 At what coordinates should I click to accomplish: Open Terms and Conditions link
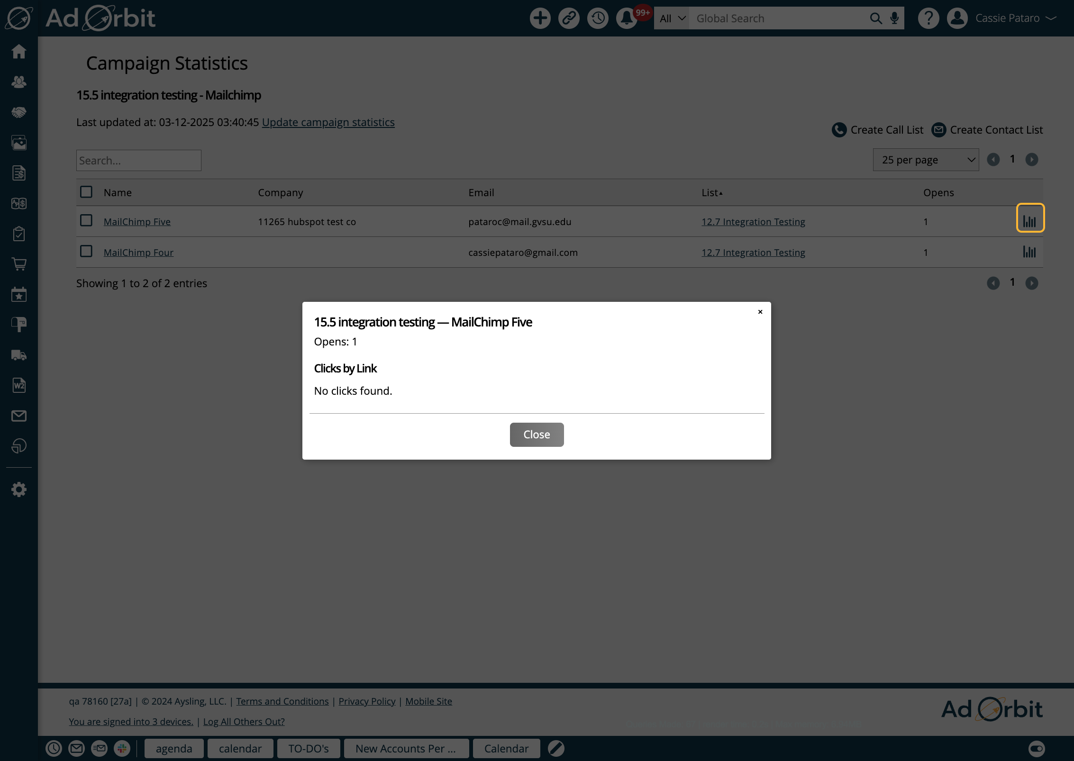click(x=282, y=701)
